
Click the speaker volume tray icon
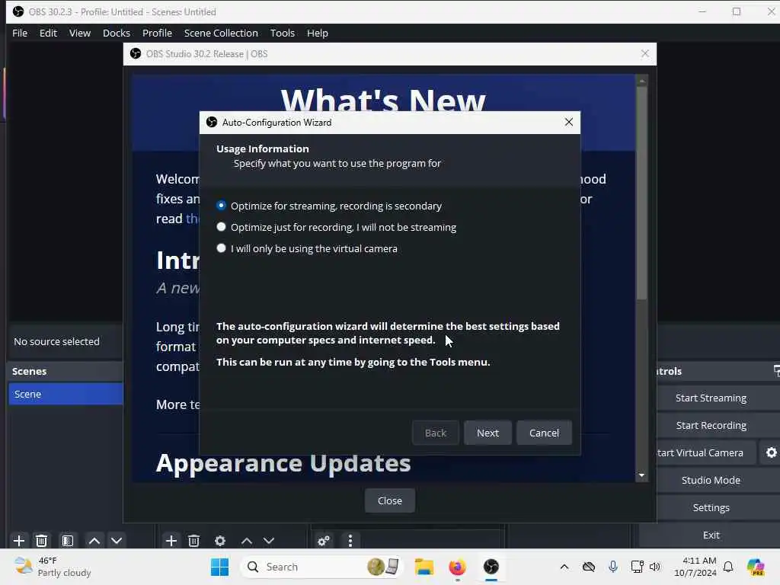coord(655,567)
